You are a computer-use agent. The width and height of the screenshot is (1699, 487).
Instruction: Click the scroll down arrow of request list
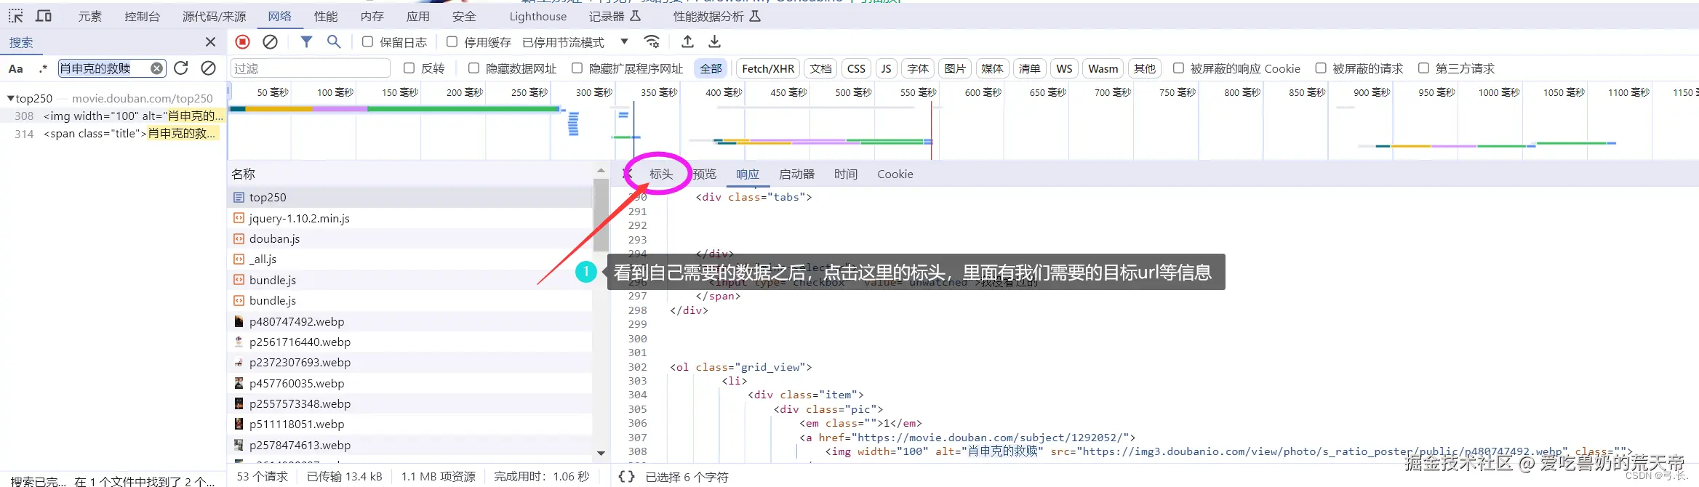pyautogui.click(x=601, y=453)
